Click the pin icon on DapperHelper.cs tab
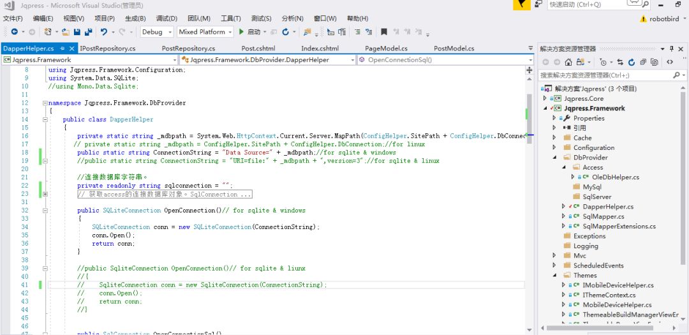The width and height of the screenshot is (689, 335). (63, 48)
